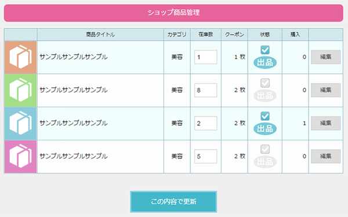Click the pink box product thumbnail
The height and width of the screenshot is (217, 348).
(x=21, y=157)
